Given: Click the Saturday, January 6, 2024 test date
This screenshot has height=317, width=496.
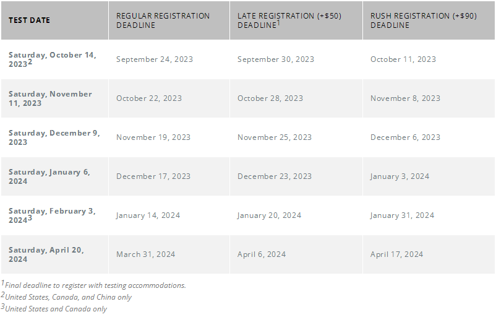Looking at the screenshot, I should coord(49,176).
